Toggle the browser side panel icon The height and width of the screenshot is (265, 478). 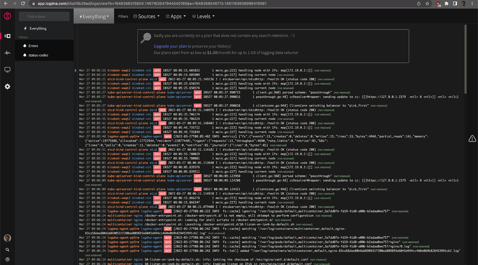(455, 4)
